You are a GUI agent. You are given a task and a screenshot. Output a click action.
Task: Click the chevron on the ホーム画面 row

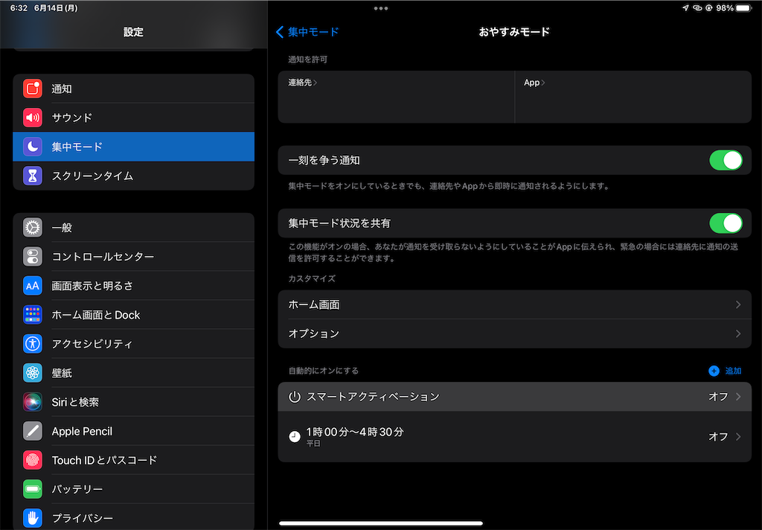pyautogui.click(x=738, y=304)
